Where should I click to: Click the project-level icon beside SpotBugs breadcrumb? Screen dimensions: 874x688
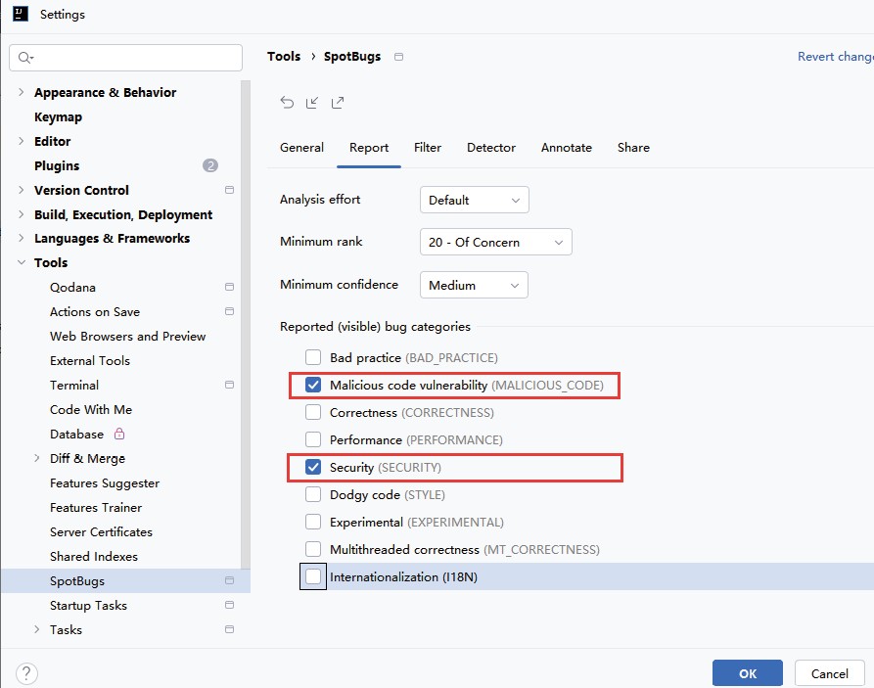pyautogui.click(x=398, y=57)
